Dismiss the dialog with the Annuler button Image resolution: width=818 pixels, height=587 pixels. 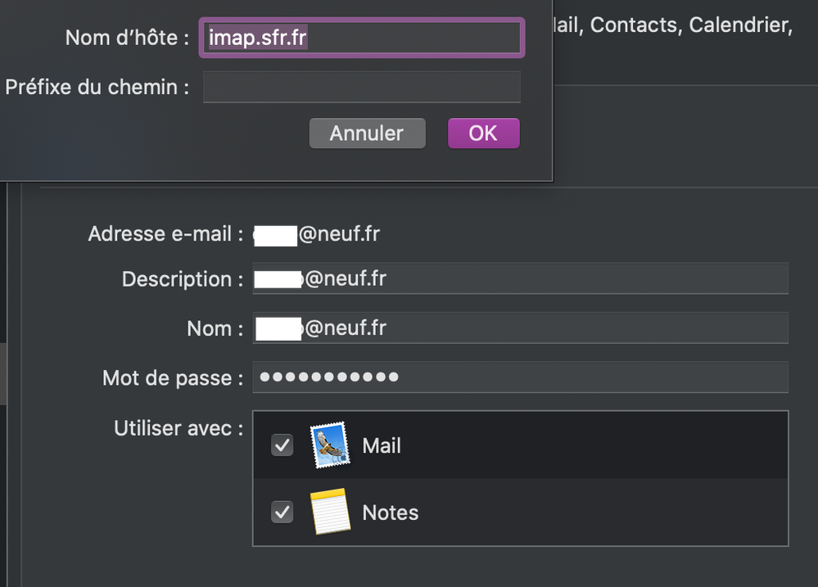(367, 133)
